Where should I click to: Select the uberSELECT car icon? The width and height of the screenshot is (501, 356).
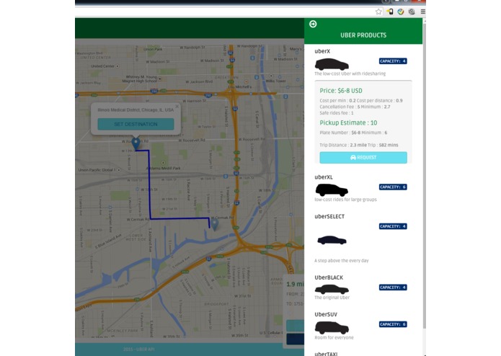point(332,240)
